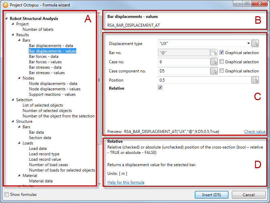This screenshot has height=203, width=270.
Task: Click the Insert (D5) button
Action: click(212, 195)
